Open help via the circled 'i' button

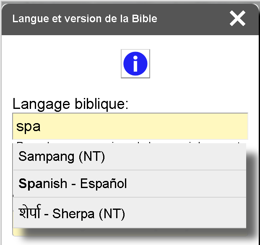pyautogui.click(x=135, y=64)
